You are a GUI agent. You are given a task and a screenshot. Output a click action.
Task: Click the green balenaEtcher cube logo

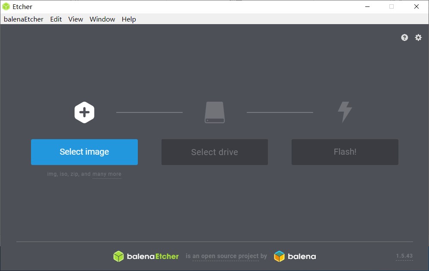118,256
